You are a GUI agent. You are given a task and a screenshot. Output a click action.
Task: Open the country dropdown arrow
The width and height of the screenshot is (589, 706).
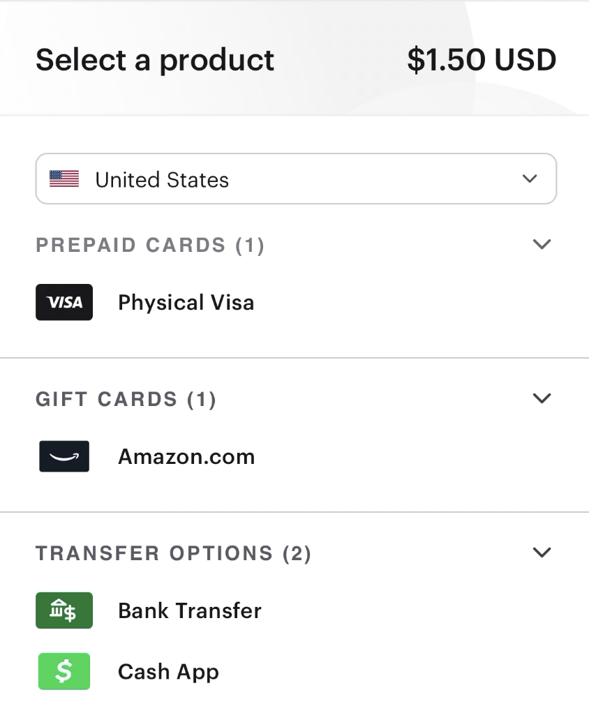(530, 179)
